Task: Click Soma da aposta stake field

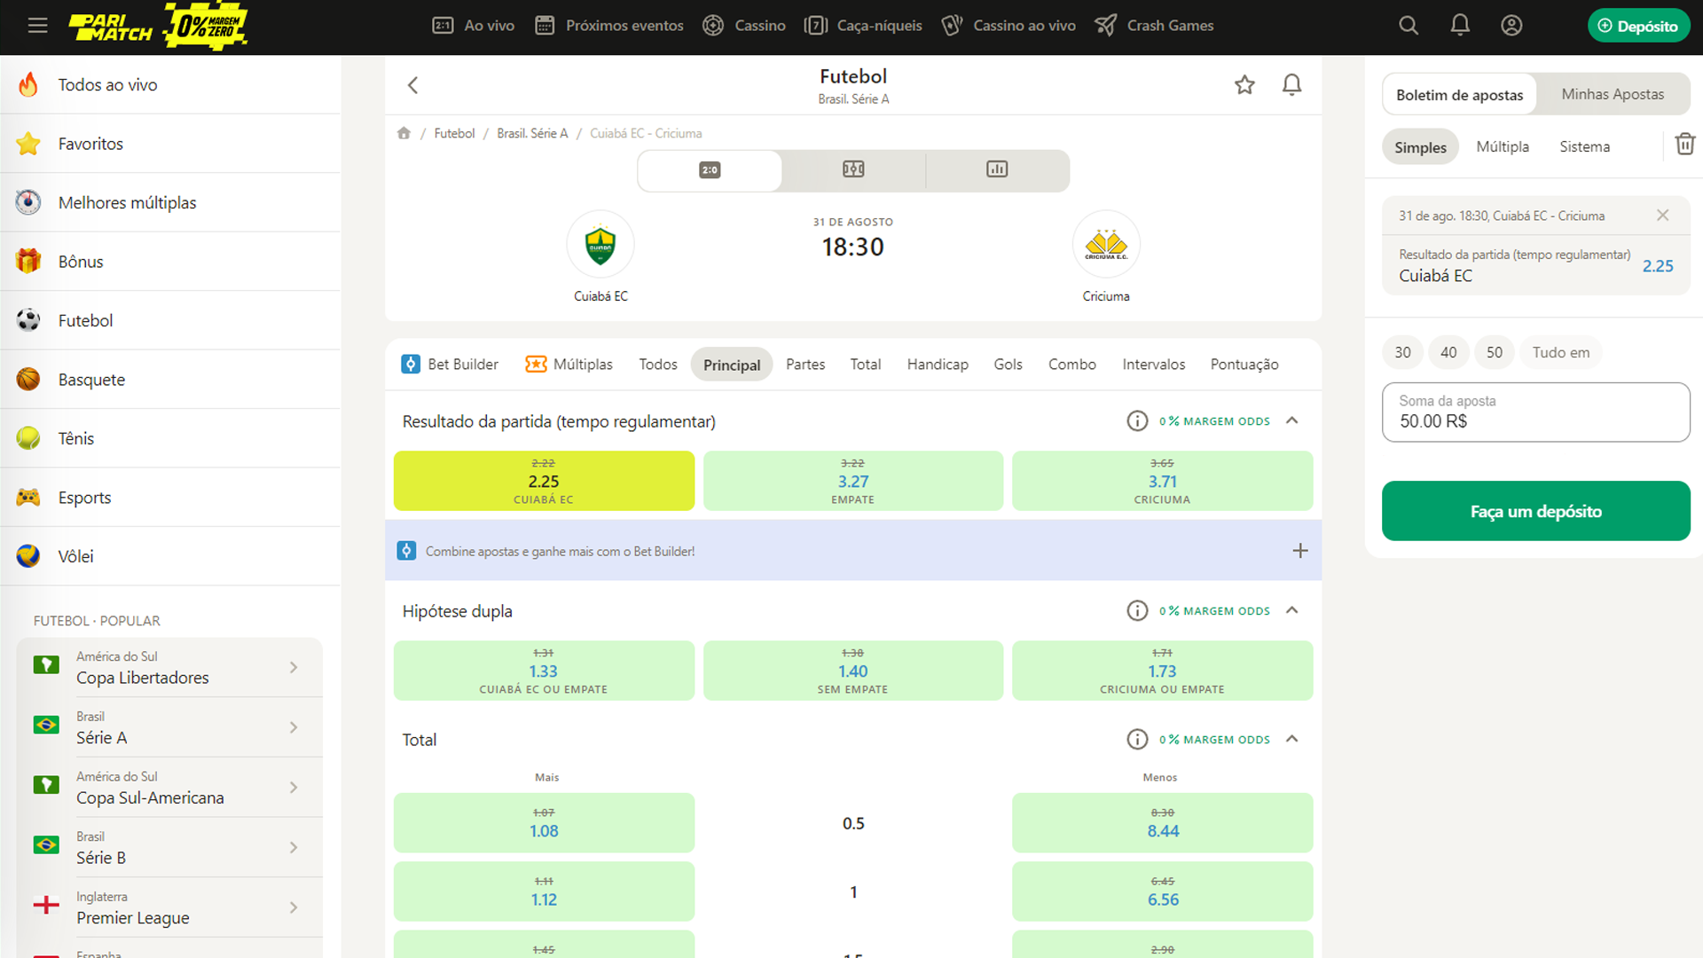Action: 1535,412
